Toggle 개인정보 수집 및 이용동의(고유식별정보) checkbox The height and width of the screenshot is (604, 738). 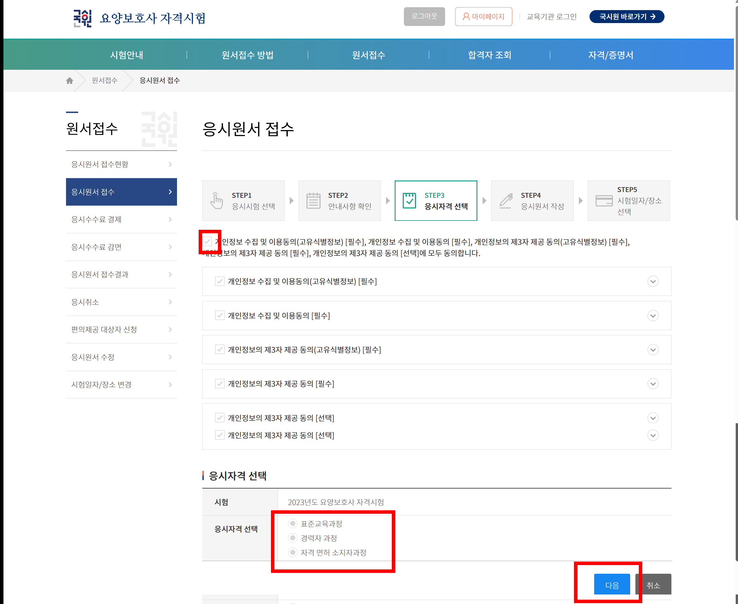pyautogui.click(x=220, y=281)
